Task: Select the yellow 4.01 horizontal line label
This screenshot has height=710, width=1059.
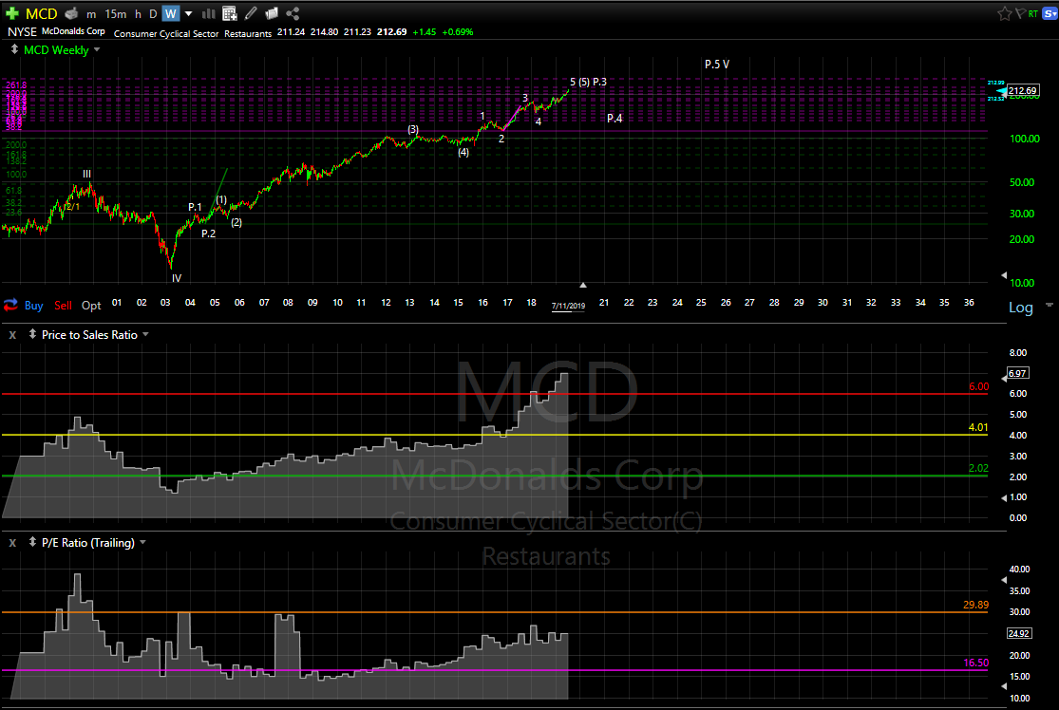Action: point(978,427)
